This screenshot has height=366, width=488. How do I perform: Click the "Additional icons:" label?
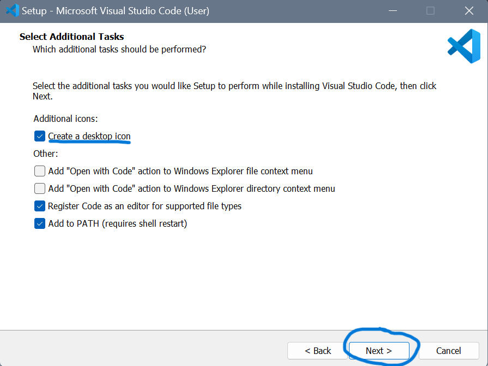point(65,119)
